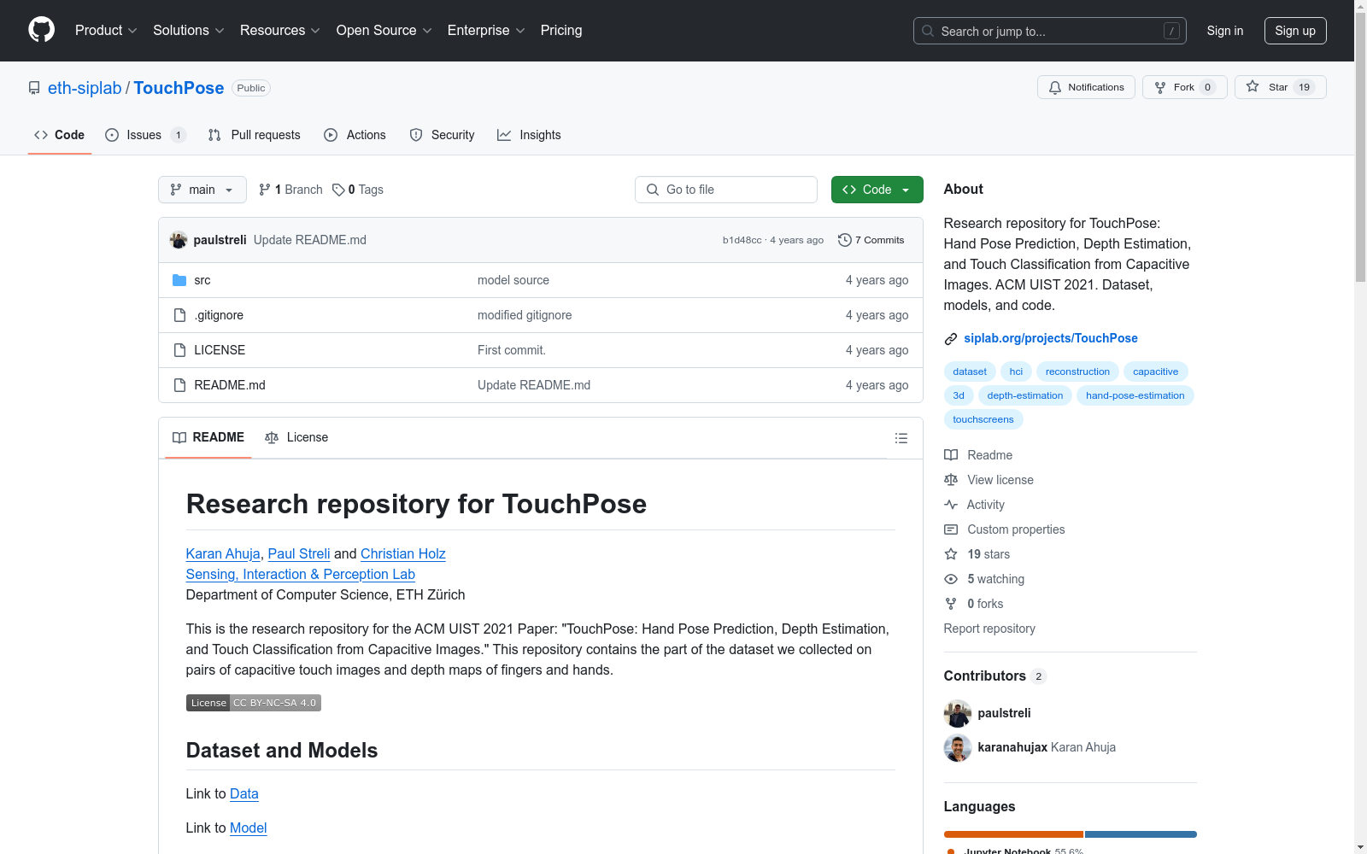This screenshot has width=1367, height=854.
Task: Click the Sign in link
Action: pyautogui.click(x=1225, y=31)
